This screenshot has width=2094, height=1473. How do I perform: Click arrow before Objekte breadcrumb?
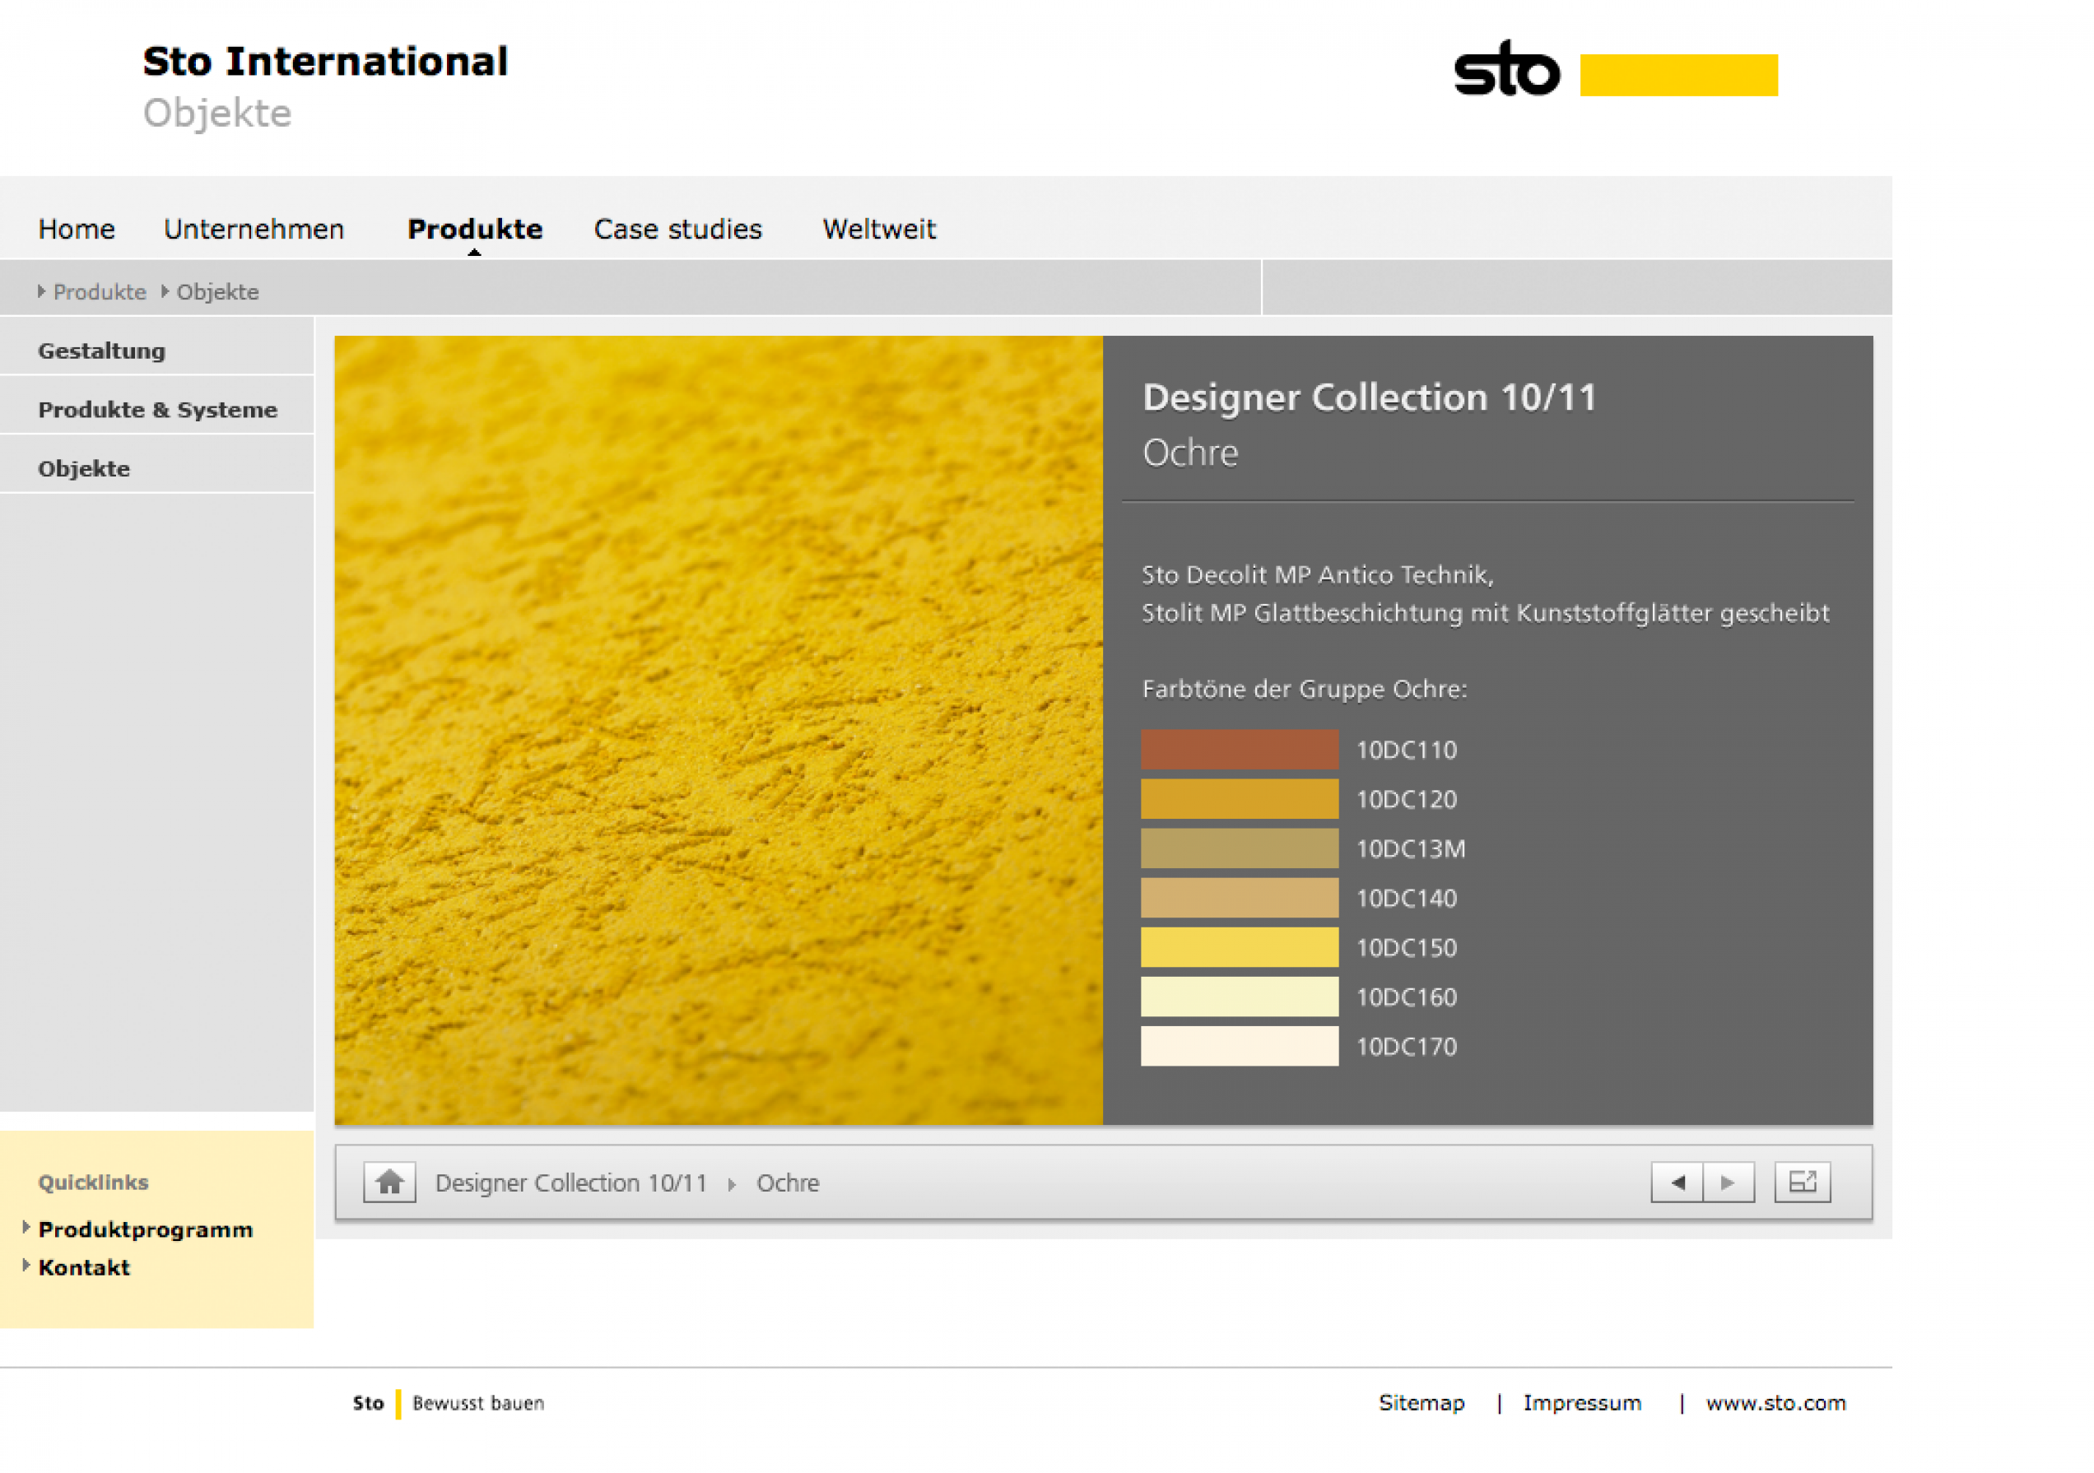[x=165, y=290]
